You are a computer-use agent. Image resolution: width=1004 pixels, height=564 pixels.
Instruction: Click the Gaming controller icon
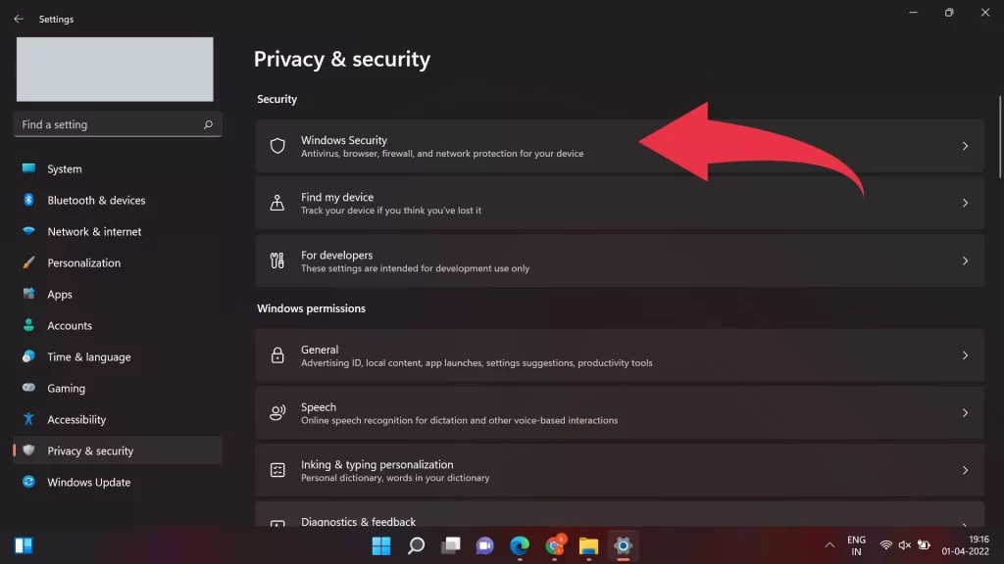coord(28,388)
